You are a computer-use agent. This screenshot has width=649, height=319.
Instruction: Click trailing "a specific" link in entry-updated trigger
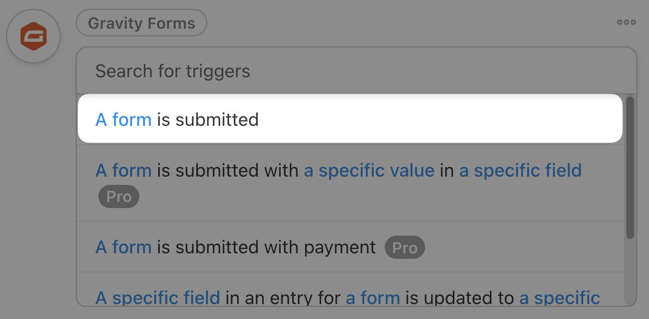(x=559, y=298)
